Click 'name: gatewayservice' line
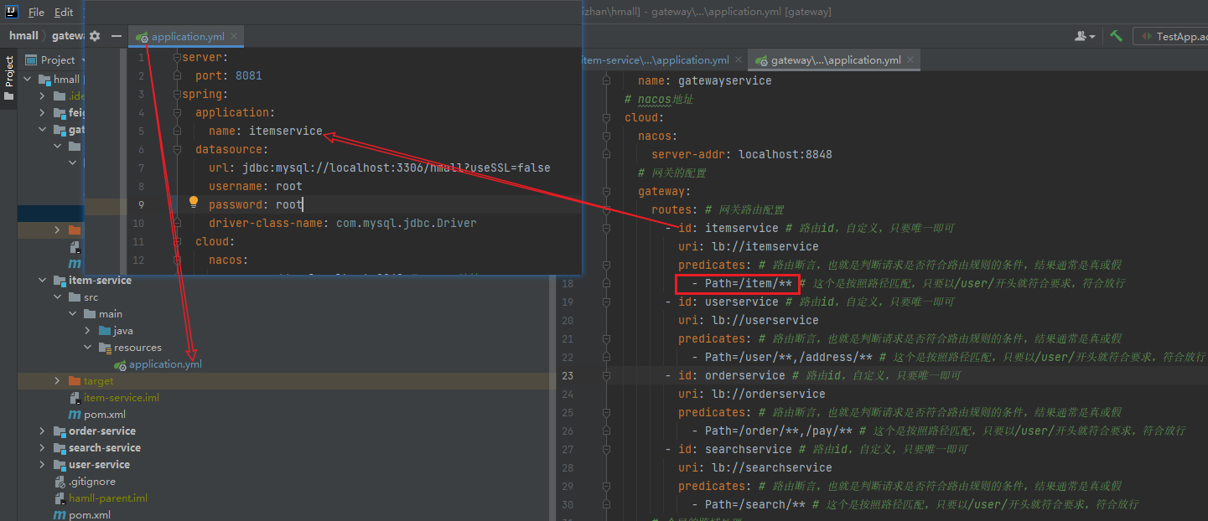 (x=705, y=80)
